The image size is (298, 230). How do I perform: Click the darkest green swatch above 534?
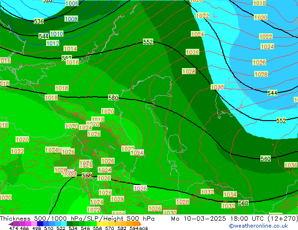pyautogui.click(x=70, y=224)
